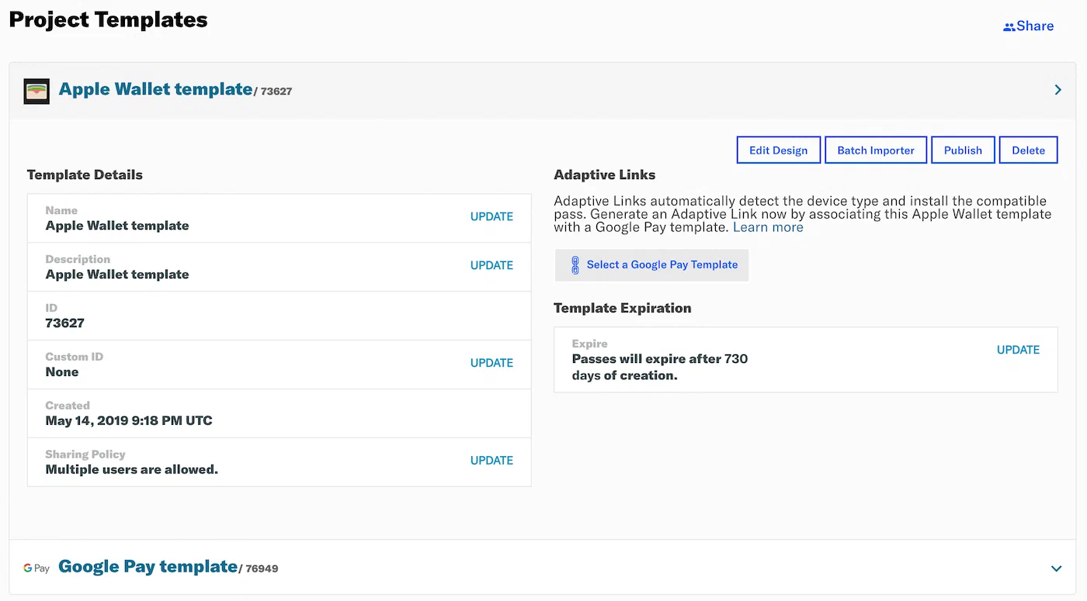Viewport: 1087px width, 601px height.
Task: Update the Sharing Policy
Action: (491, 460)
